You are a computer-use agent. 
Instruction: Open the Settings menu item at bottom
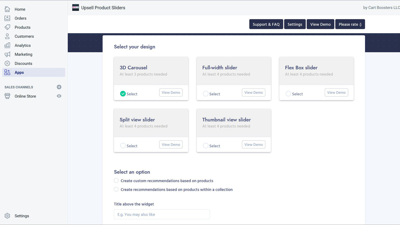tap(22, 216)
